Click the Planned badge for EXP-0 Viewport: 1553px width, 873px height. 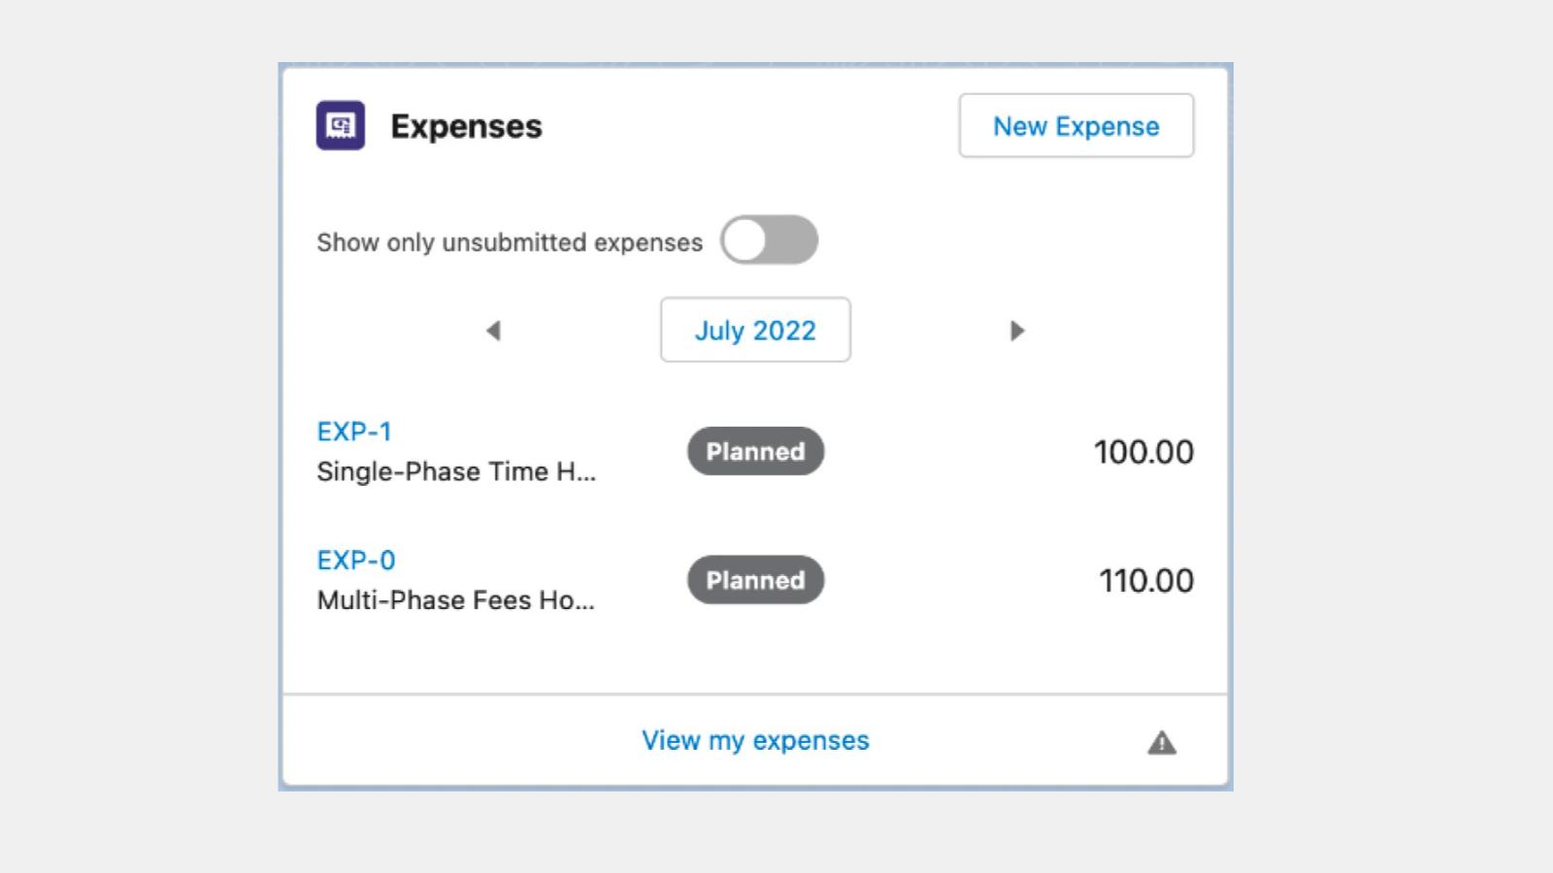(755, 580)
